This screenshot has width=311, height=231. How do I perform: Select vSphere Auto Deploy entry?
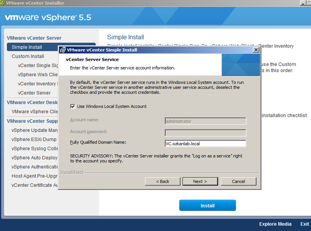[x=34, y=158]
